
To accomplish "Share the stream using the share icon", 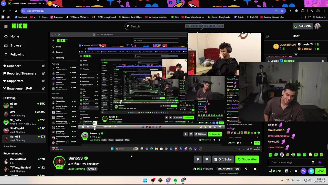I will click(x=246, y=169).
